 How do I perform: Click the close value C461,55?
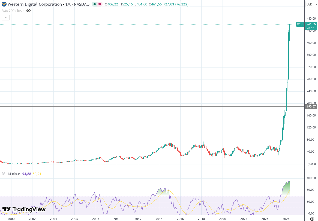[x=155, y=4]
